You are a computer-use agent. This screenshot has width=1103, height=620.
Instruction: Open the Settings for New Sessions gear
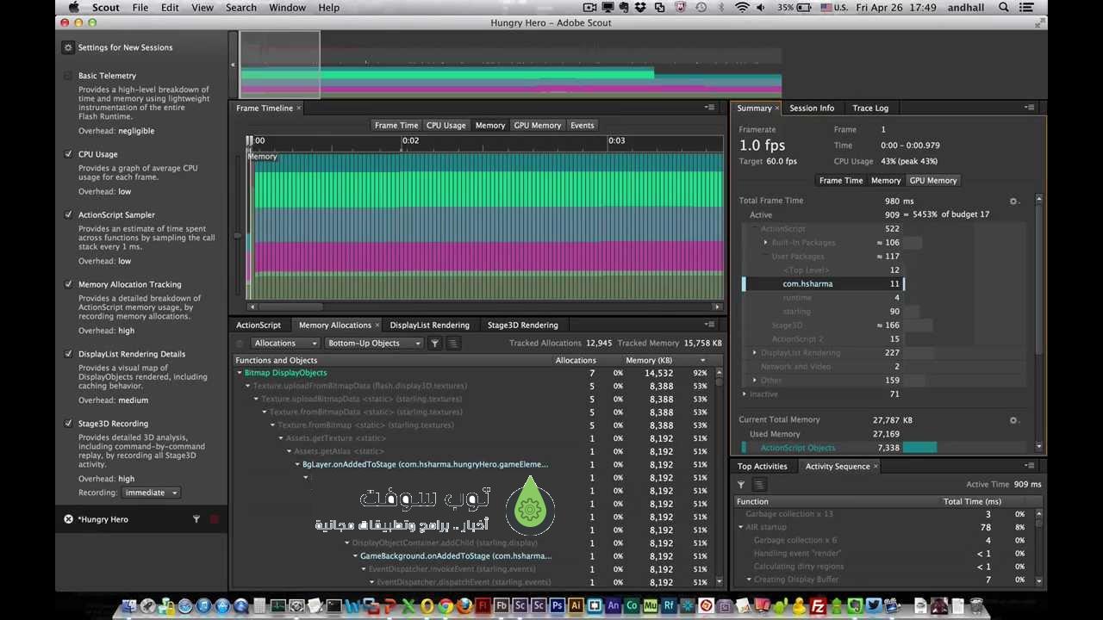tap(68, 47)
